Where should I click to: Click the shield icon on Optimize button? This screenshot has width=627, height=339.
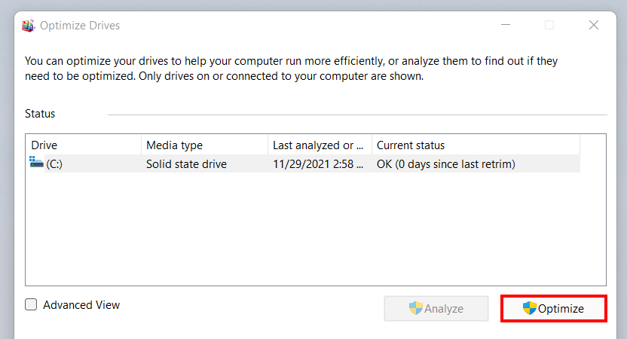(x=530, y=308)
